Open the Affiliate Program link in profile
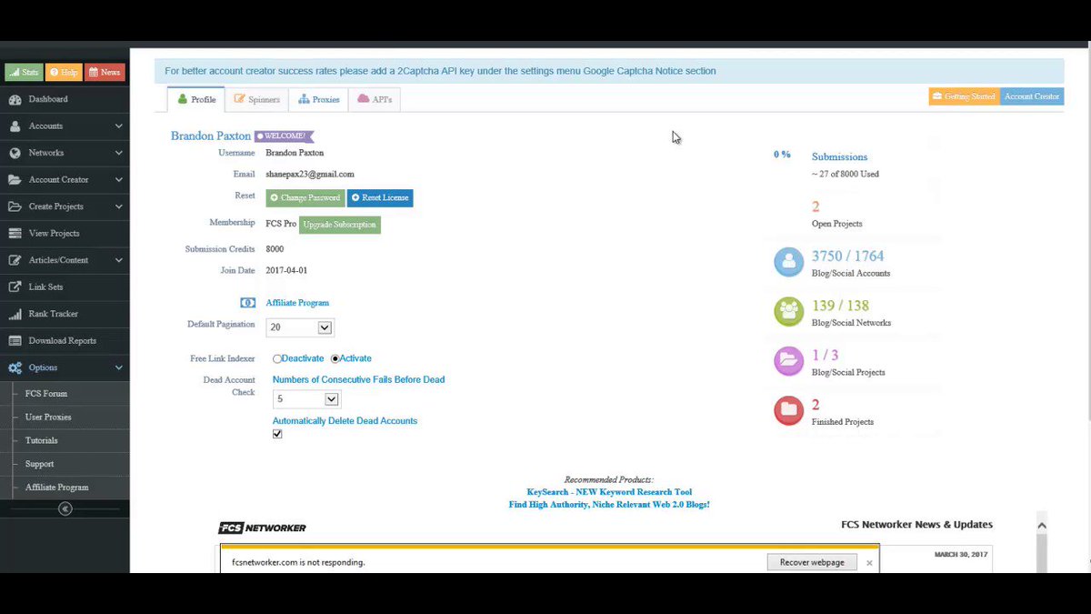 pos(297,303)
